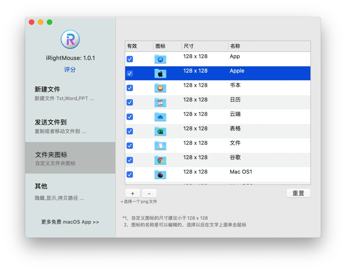Screen dimensions: 346x271
Task: Toggle the Mac OS1 row checkbox
Action: (x=130, y=174)
